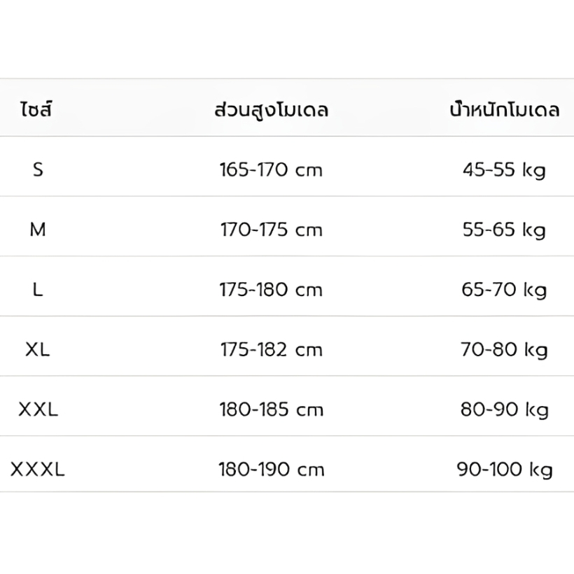574x574 pixels.
Task: Select the XL size cell
Action: (38, 349)
